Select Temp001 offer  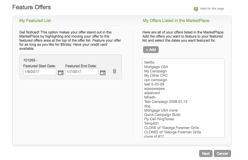click(183, 124)
